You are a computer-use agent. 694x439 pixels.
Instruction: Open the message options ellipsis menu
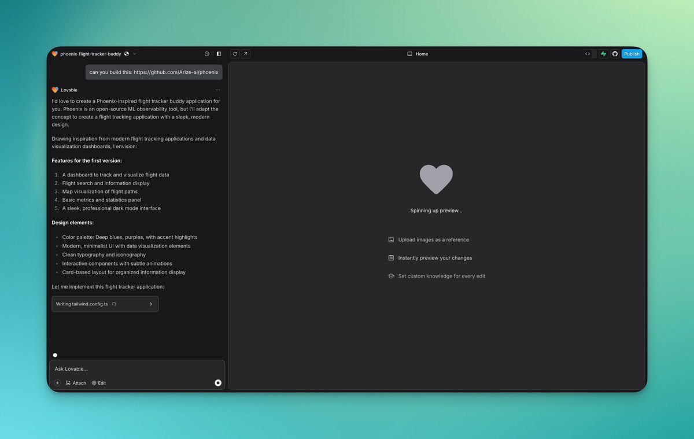point(217,90)
